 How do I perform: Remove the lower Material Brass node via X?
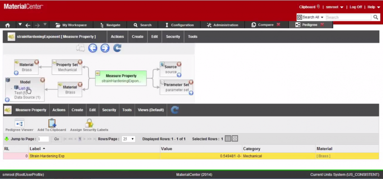click(x=80, y=85)
